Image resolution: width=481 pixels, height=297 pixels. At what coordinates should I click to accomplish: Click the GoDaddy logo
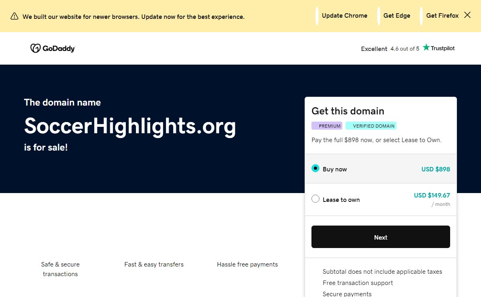(53, 48)
